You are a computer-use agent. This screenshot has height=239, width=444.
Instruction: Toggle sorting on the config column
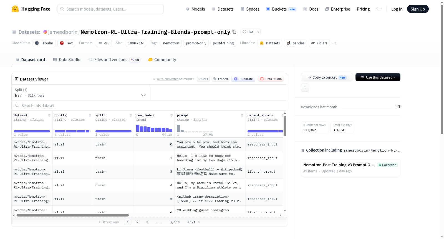90,115
